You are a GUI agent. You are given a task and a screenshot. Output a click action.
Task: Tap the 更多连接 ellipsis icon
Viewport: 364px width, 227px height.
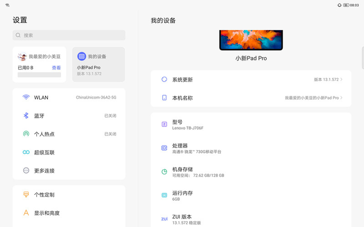point(26,171)
